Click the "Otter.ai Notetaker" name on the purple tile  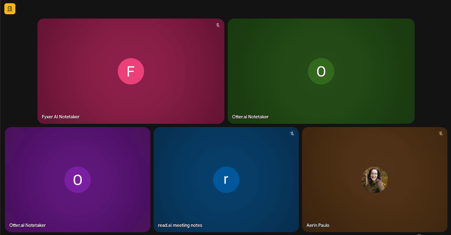(x=27, y=225)
